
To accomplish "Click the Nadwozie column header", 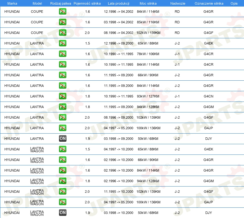I will tap(178, 3).
